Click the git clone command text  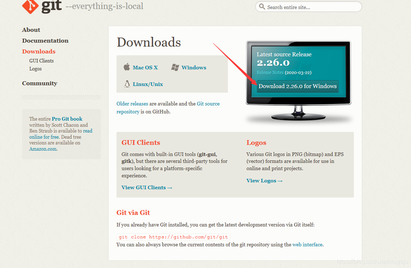[x=173, y=237]
